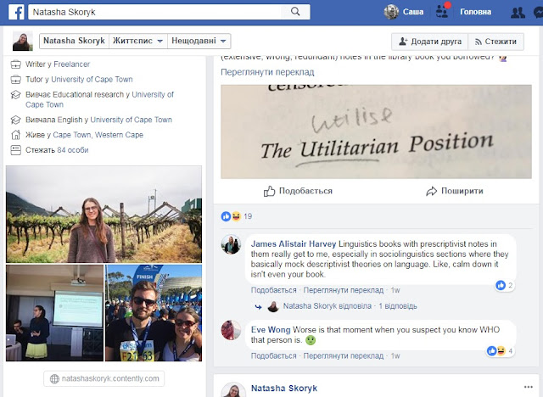Click the globe icon by contently link
This screenshot has width=543, height=397.
tap(54, 379)
